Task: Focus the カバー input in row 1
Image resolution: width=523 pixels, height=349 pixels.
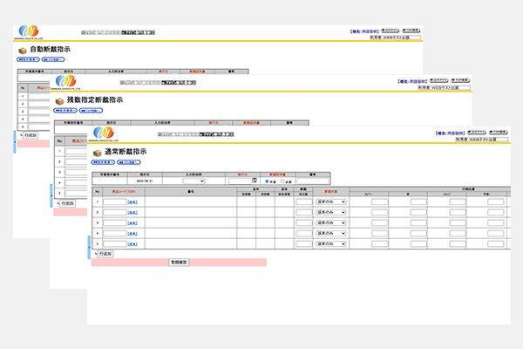Action: (x=379, y=202)
